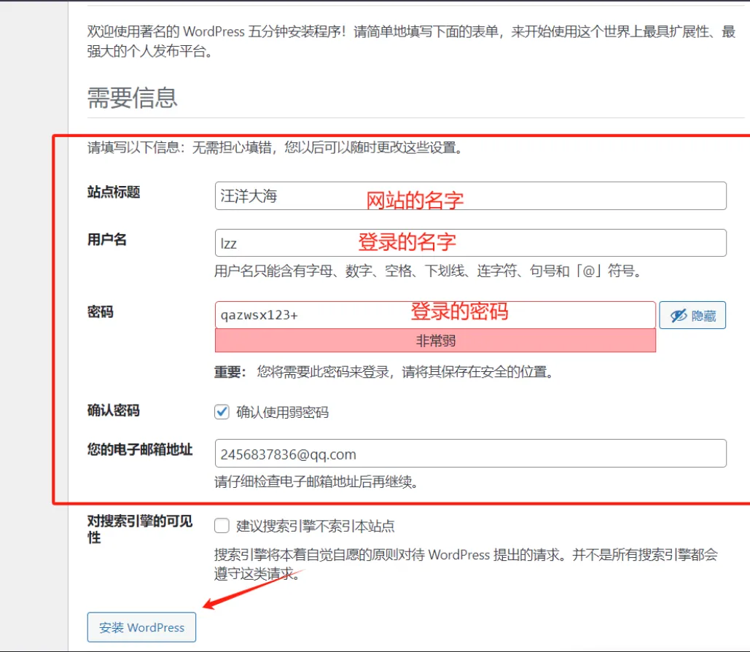Uncheck 确认使用弱密码 checkbox
This screenshot has width=750, height=652.
click(x=222, y=411)
